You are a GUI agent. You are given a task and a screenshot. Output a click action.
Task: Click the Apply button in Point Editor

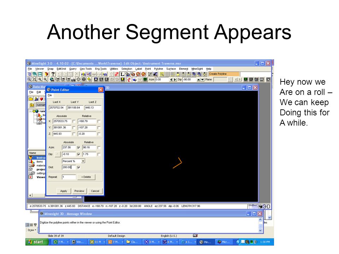pos(64,191)
